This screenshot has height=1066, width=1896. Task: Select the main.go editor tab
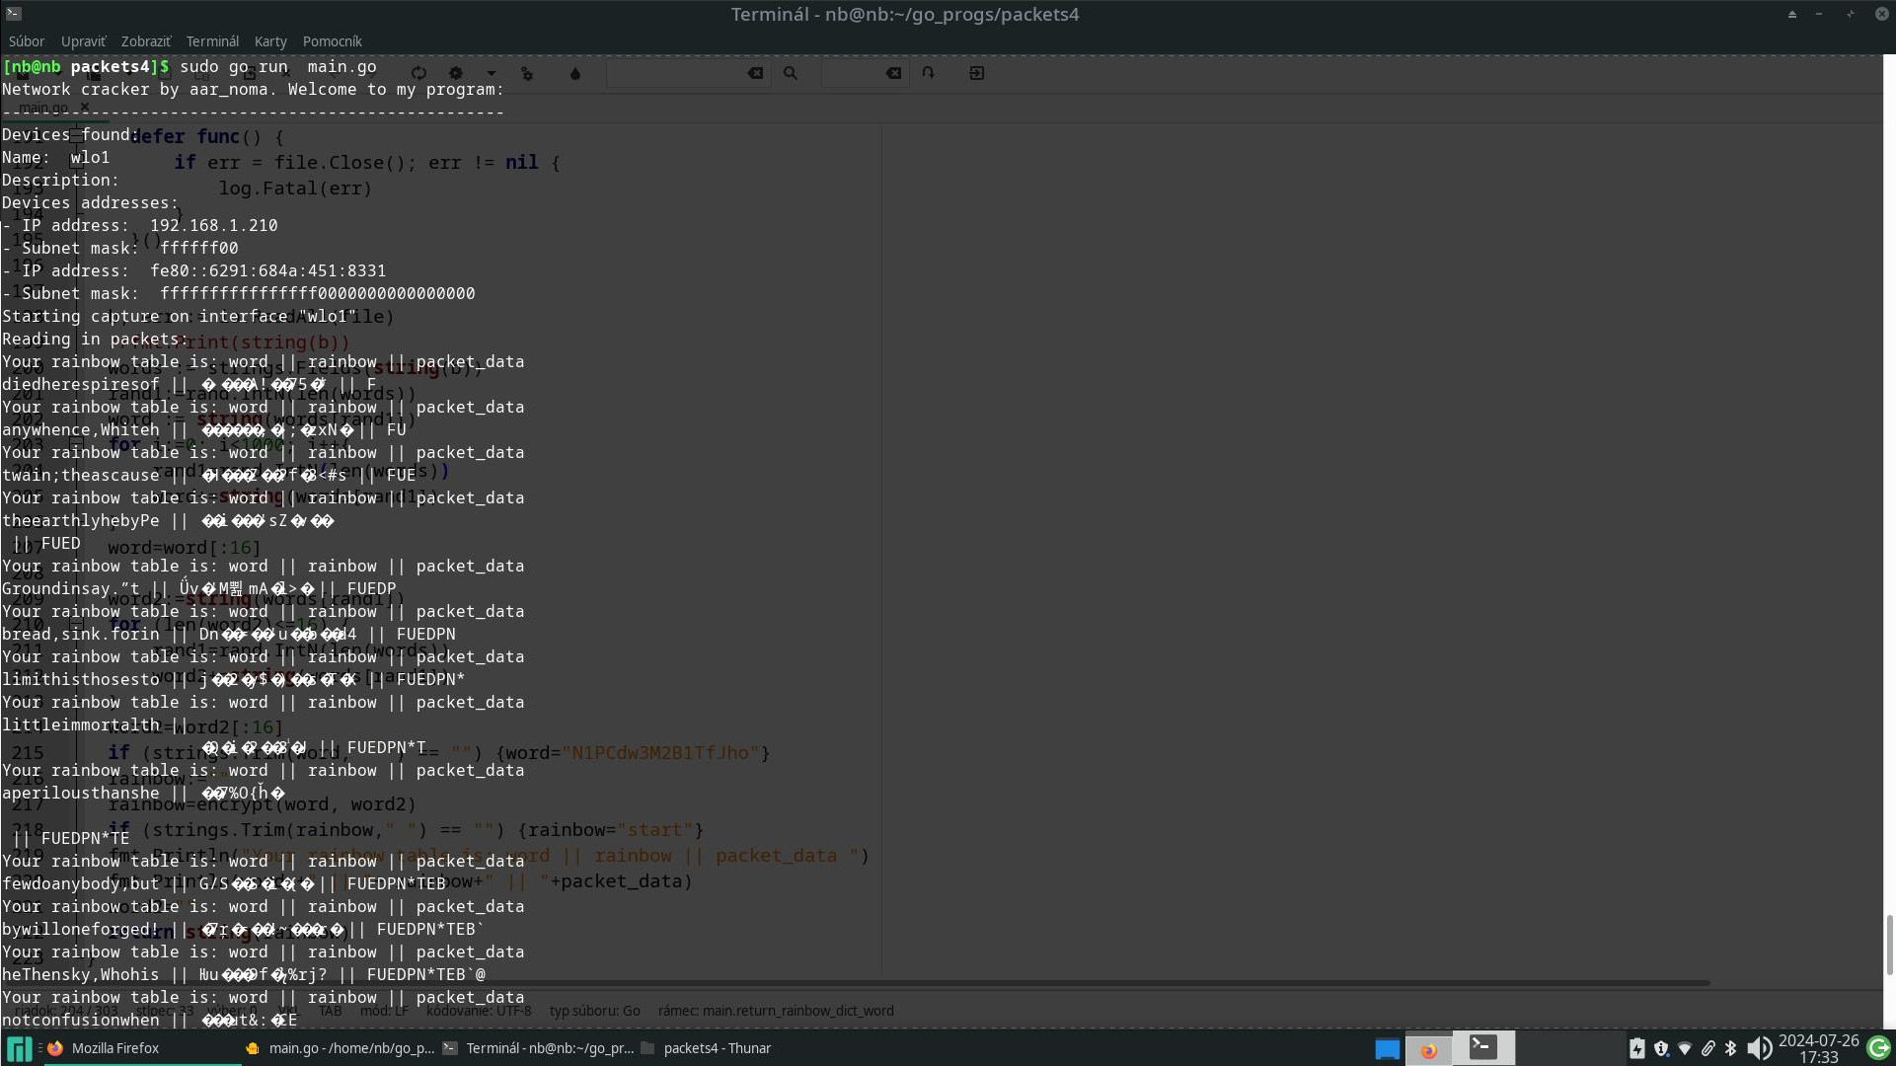point(42,108)
